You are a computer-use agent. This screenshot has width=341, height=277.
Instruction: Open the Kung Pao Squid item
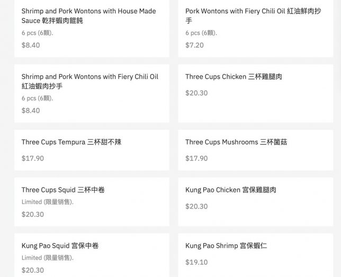(x=60, y=246)
